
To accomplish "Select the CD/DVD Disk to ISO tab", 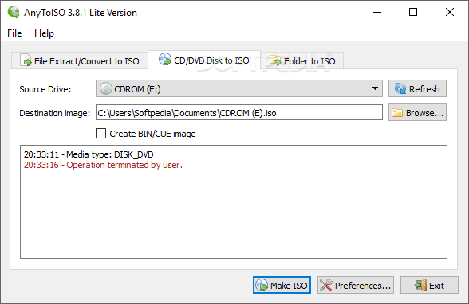I will [204, 60].
